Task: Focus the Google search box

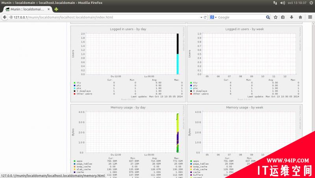Action: pyautogui.click(x=241, y=17)
